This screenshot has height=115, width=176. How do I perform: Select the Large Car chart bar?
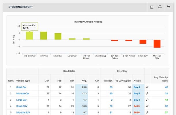pos(72,39)
